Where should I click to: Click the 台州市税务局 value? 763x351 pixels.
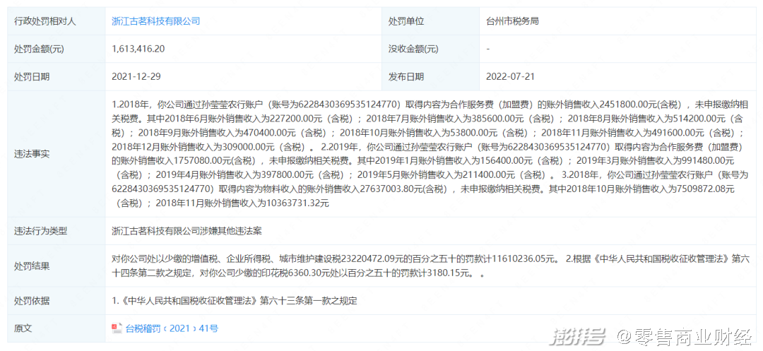coord(512,21)
